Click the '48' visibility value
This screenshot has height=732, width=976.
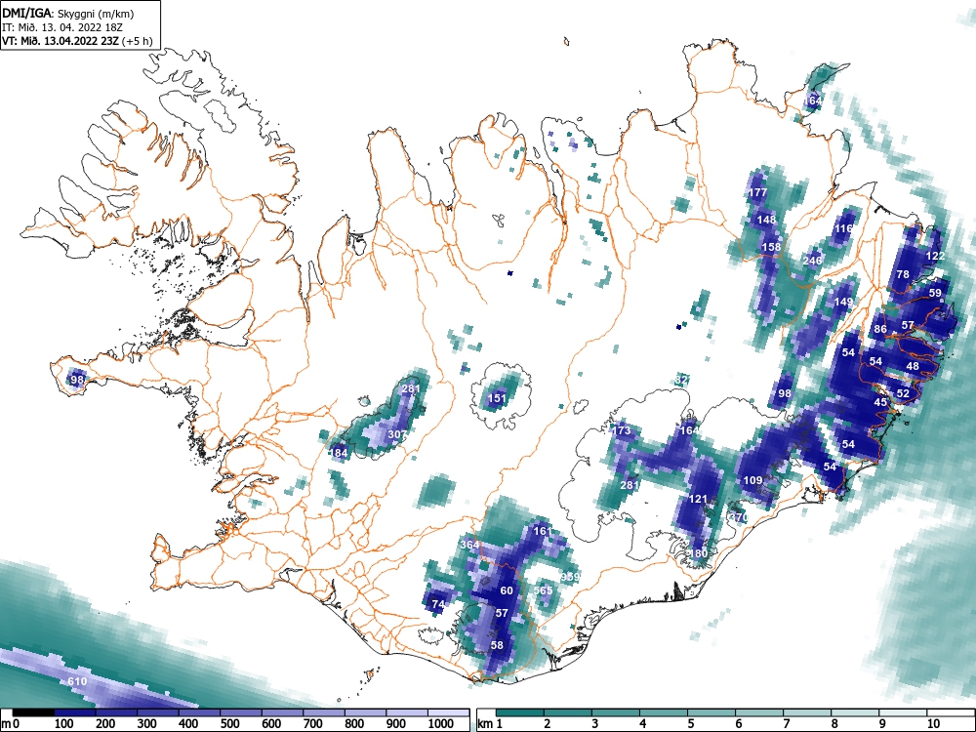tap(913, 366)
